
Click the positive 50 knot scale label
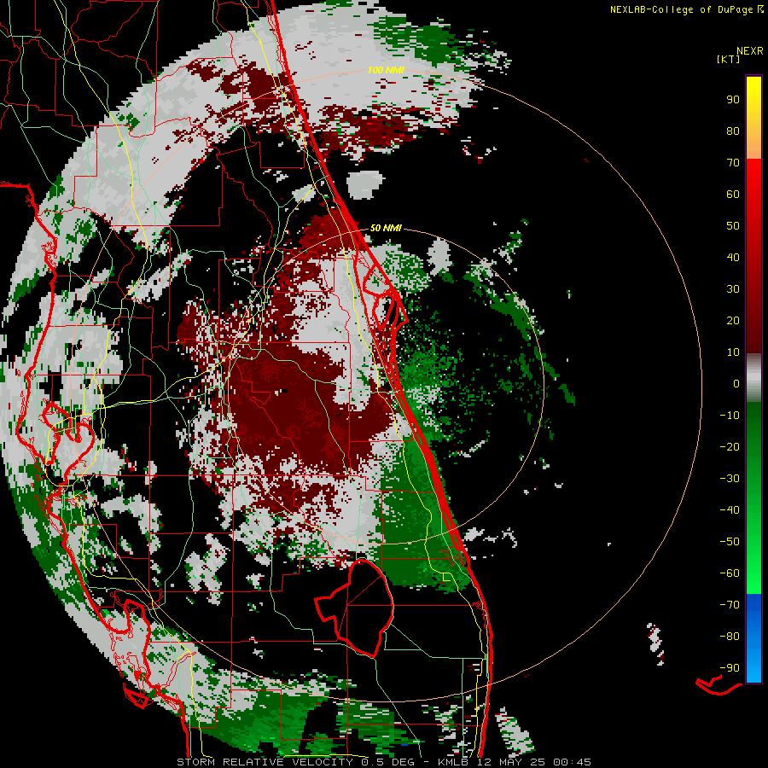point(733,226)
